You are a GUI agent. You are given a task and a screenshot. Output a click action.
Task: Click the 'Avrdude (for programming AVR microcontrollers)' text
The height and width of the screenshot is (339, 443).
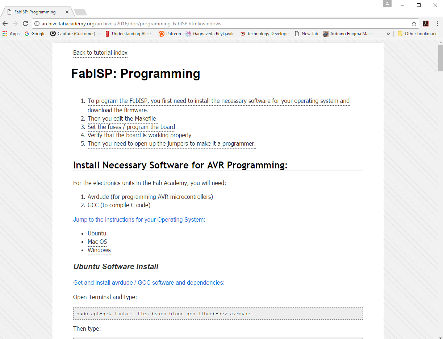tap(150, 197)
